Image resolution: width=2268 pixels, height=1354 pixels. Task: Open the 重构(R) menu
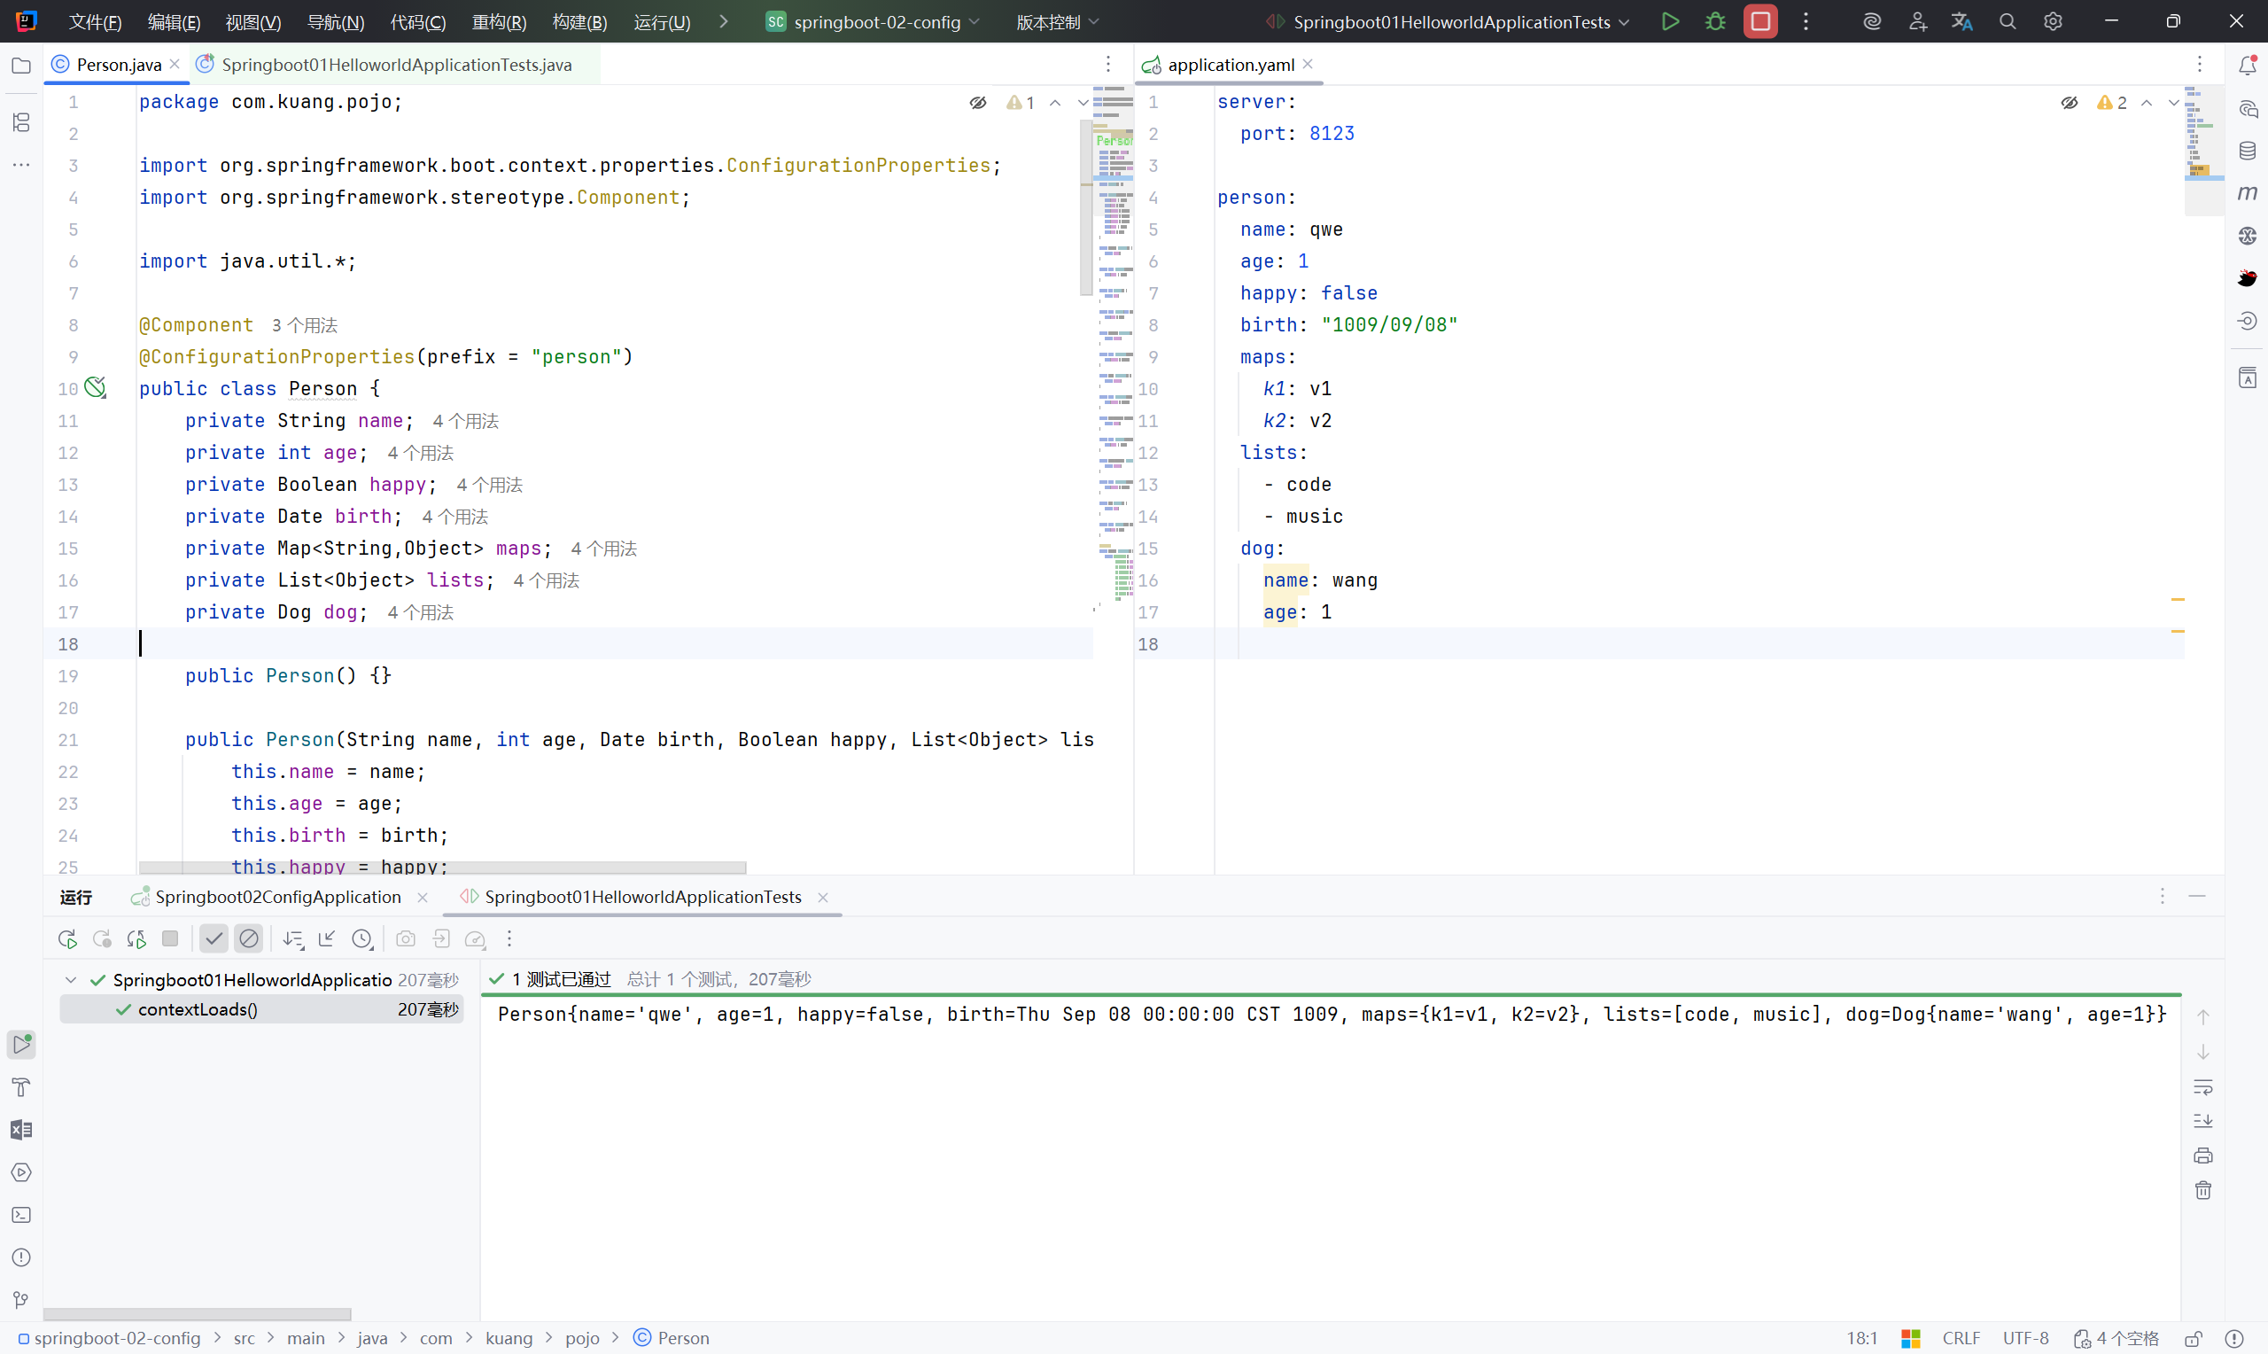tap(499, 21)
